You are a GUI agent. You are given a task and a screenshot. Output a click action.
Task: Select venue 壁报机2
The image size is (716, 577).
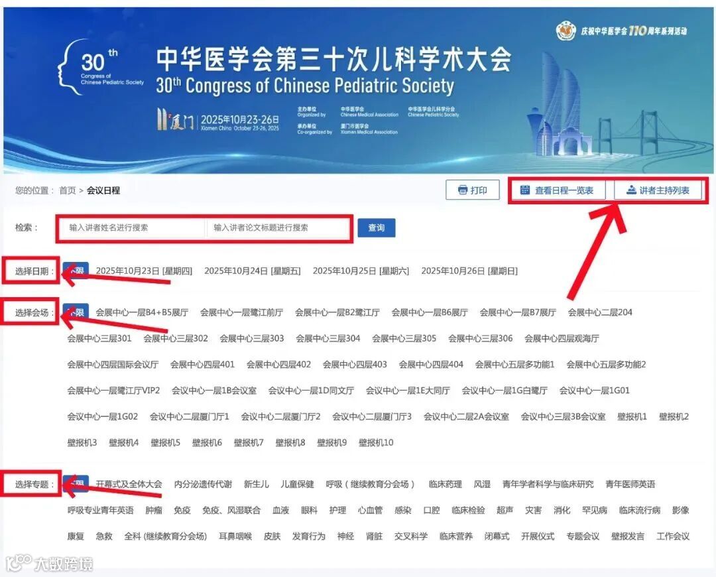(674, 417)
